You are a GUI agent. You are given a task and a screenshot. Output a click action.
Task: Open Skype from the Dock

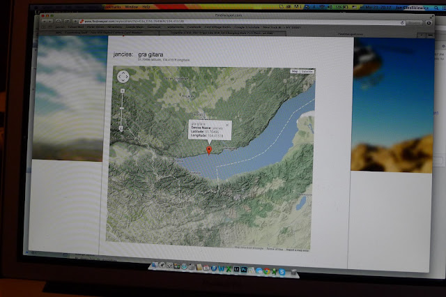pyautogui.click(x=282, y=272)
